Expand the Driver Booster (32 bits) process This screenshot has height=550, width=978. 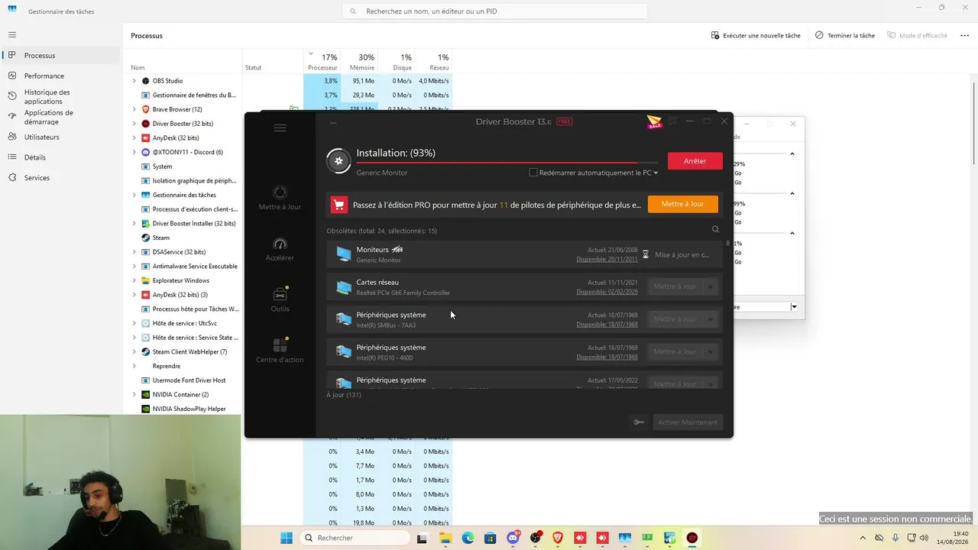tap(134, 124)
